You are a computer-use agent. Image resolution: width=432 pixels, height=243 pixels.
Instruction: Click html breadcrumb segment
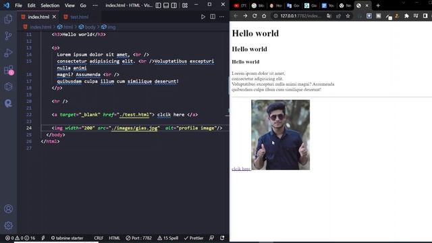[x=68, y=27]
